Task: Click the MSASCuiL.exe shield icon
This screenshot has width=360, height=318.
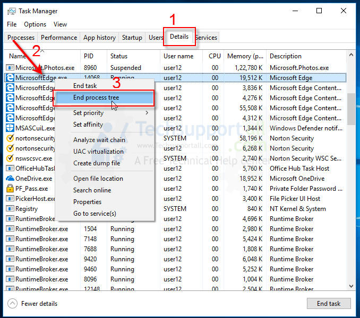Action: [10, 128]
